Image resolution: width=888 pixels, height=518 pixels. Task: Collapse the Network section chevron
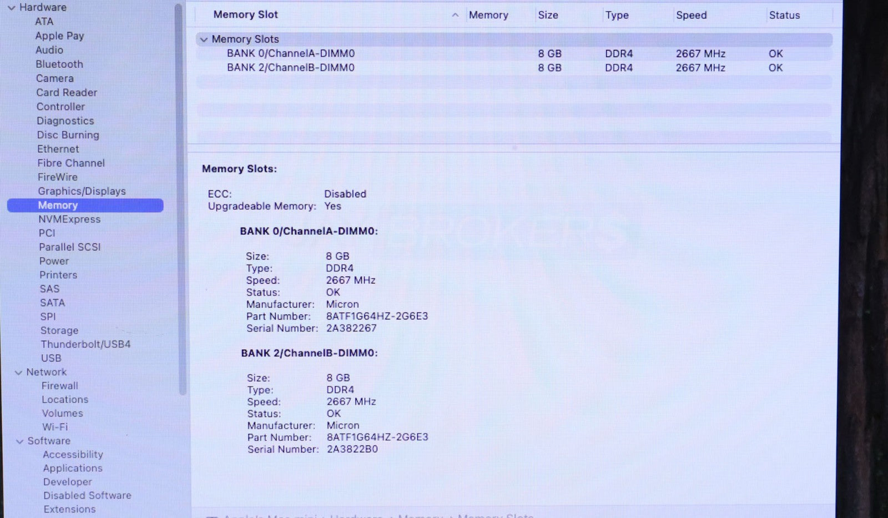coord(18,373)
